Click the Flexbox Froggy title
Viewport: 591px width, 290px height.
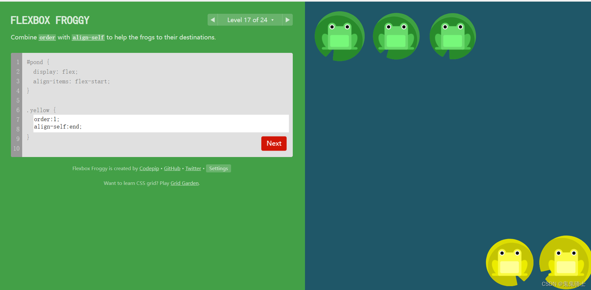50,20
